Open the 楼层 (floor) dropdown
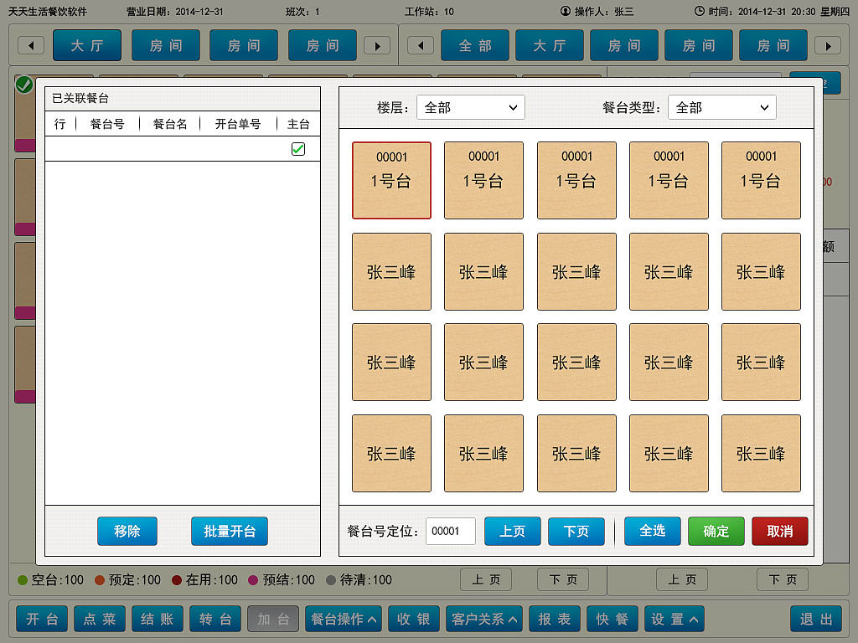The height and width of the screenshot is (643, 858). (x=470, y=107)
